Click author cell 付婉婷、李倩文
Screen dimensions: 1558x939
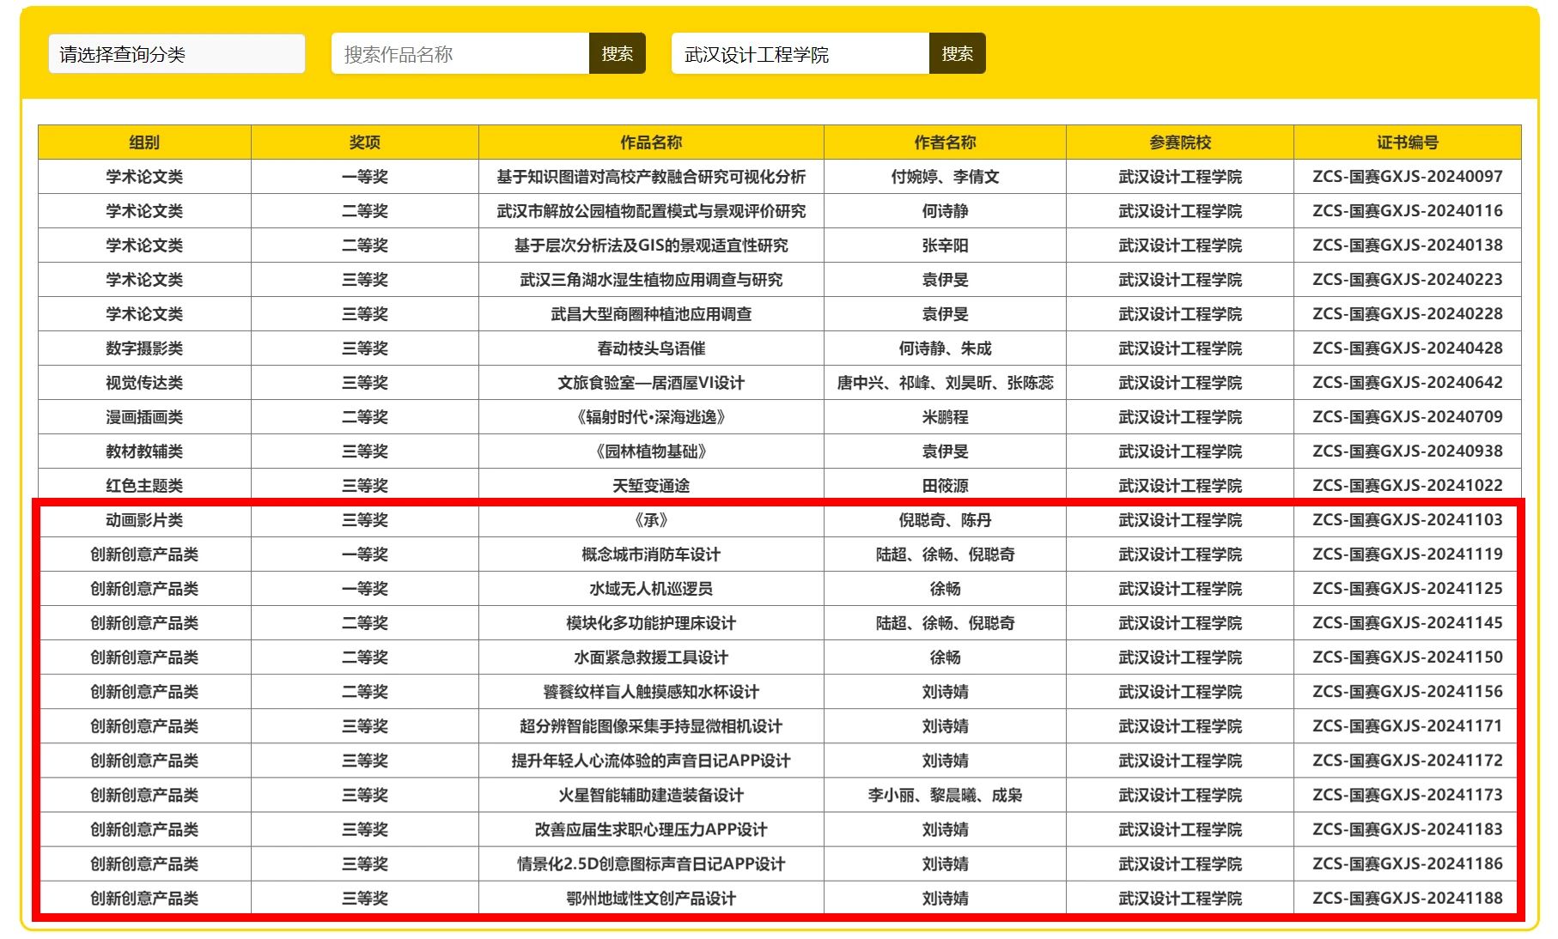[945, 177]
